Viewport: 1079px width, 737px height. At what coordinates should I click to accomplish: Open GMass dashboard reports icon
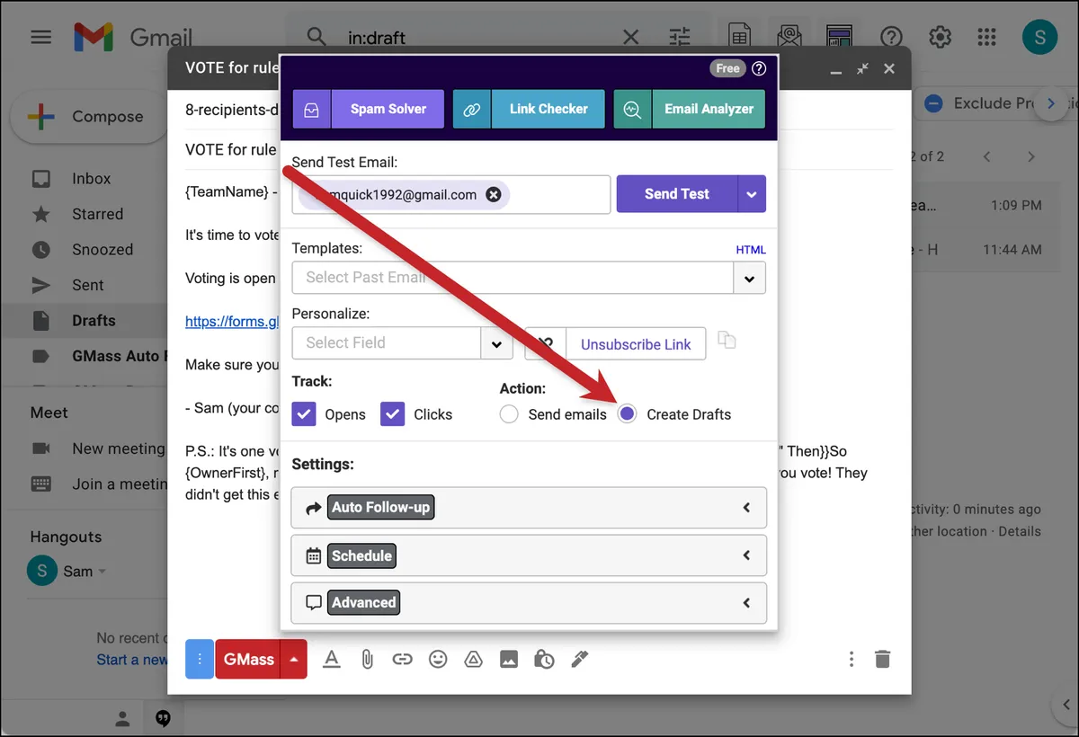pyautogui.click(x=839, y=37)
